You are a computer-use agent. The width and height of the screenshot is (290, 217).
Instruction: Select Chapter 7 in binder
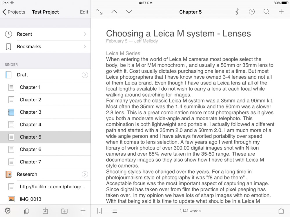click(45, 162)
